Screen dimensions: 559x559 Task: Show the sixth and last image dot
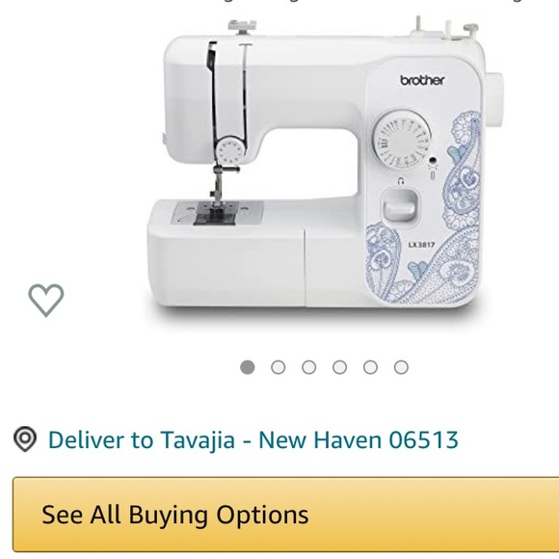point(401,367)
